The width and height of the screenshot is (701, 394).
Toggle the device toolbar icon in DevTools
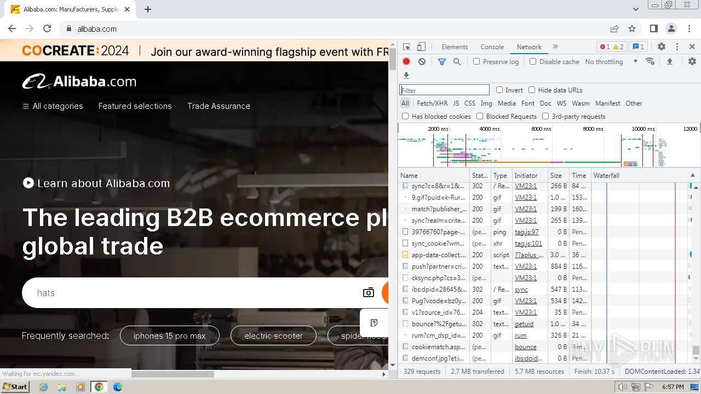tap(421, 47)
